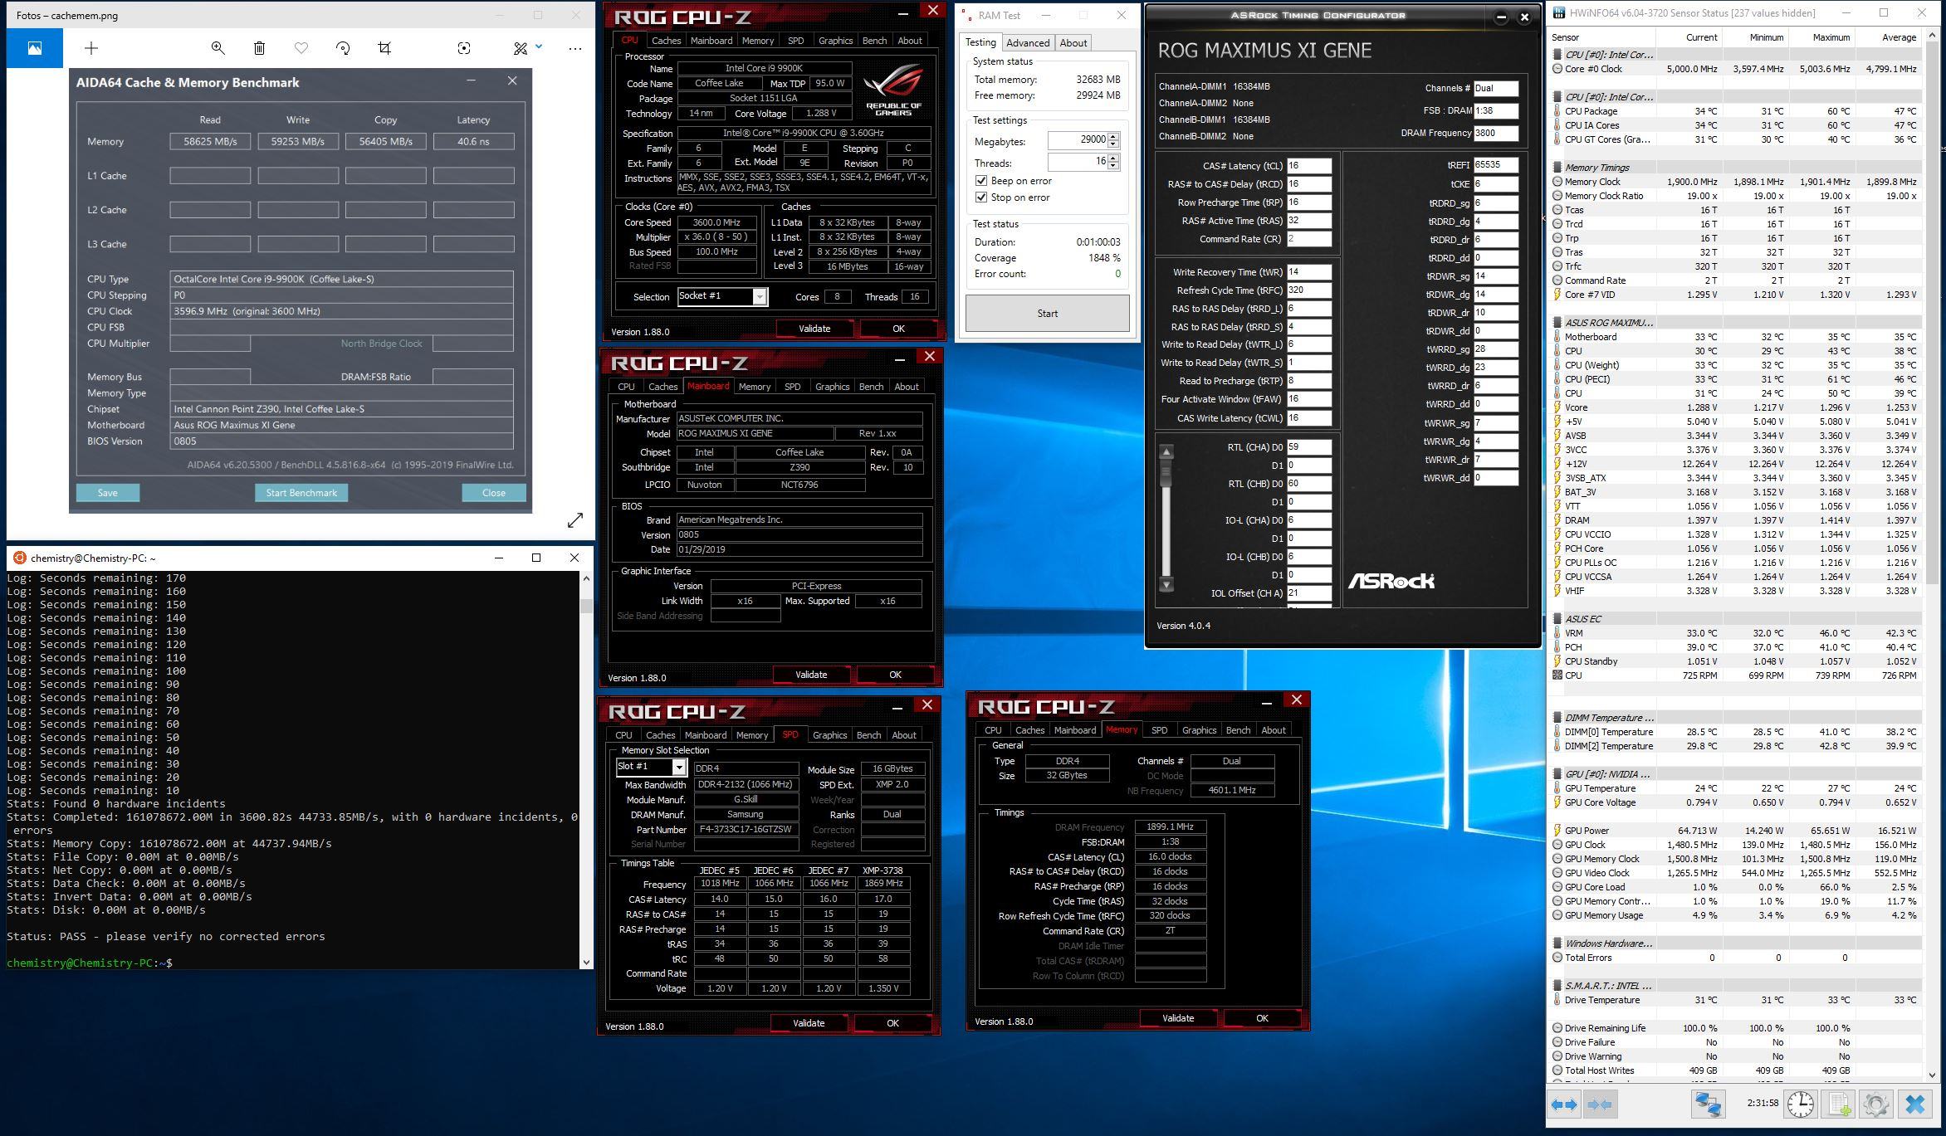Select Advanced tab in RAM Test
The image size is (1946, 1136).
[x=1028, y=43]
